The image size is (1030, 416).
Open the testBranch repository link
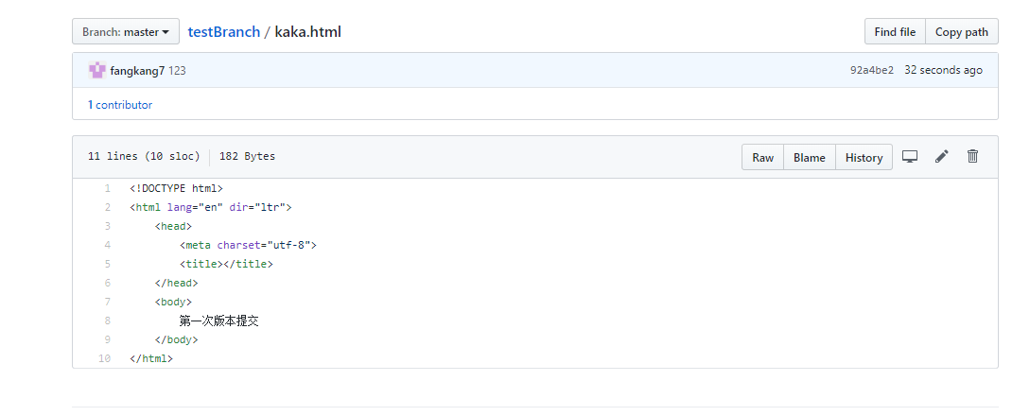coord(224,31)
